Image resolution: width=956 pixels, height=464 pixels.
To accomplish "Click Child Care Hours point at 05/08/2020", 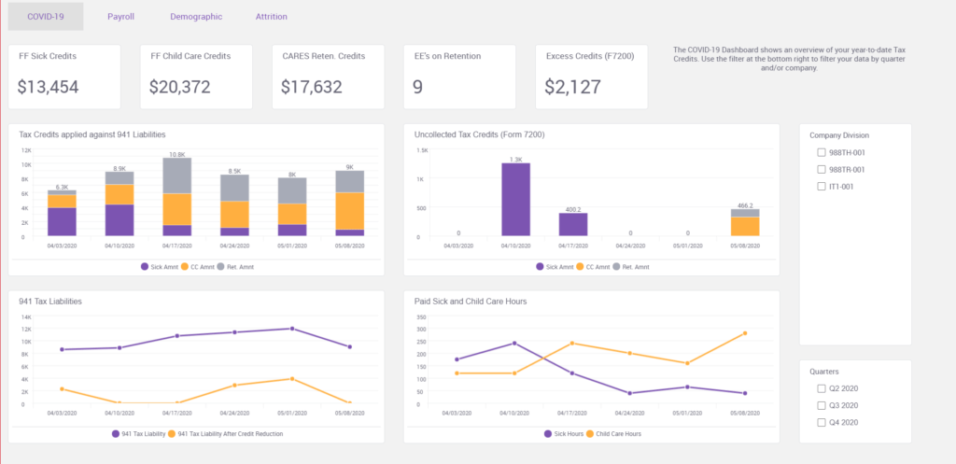I will (x=745, y=333).
